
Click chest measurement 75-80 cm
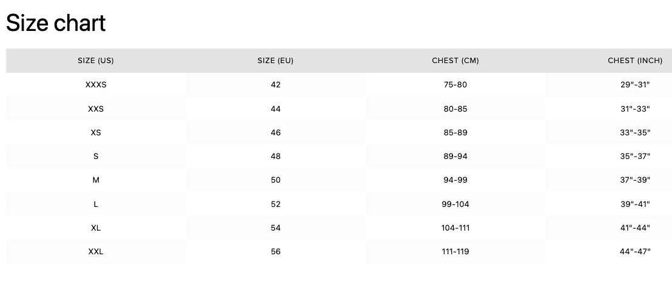[455, 85]
